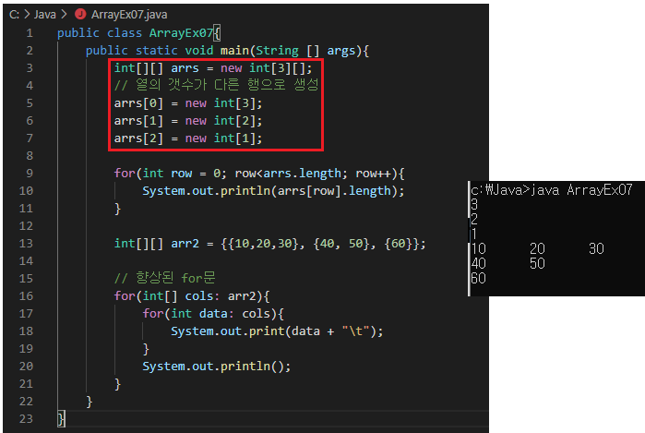The width and height of the screenshot is (645, 433).
Task: Click line number 23 in gutter
Action: [26, 418]
